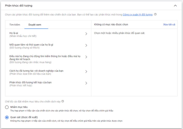The height and width of the screenshot is (129, 183).
Task: Select the Duyệt xem tab
Action: tap(35, 25)
